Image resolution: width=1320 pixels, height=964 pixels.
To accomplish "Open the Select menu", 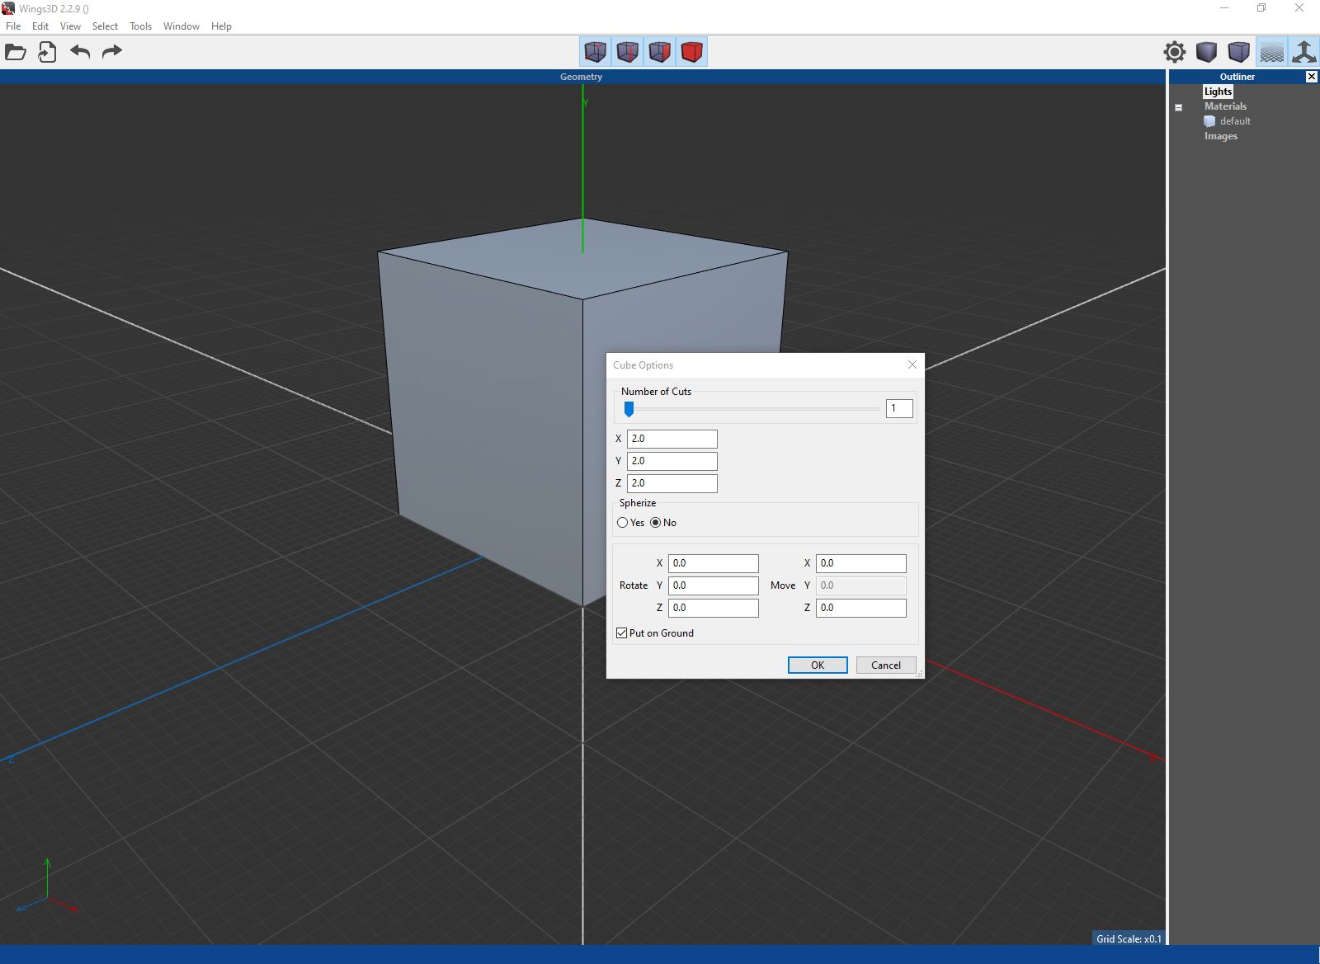I will [105, 26].
